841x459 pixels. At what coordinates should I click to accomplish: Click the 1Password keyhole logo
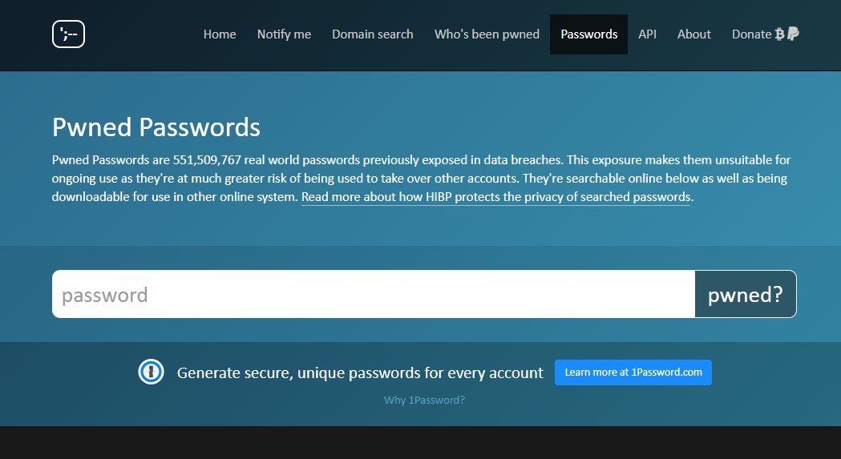(151, 372)
